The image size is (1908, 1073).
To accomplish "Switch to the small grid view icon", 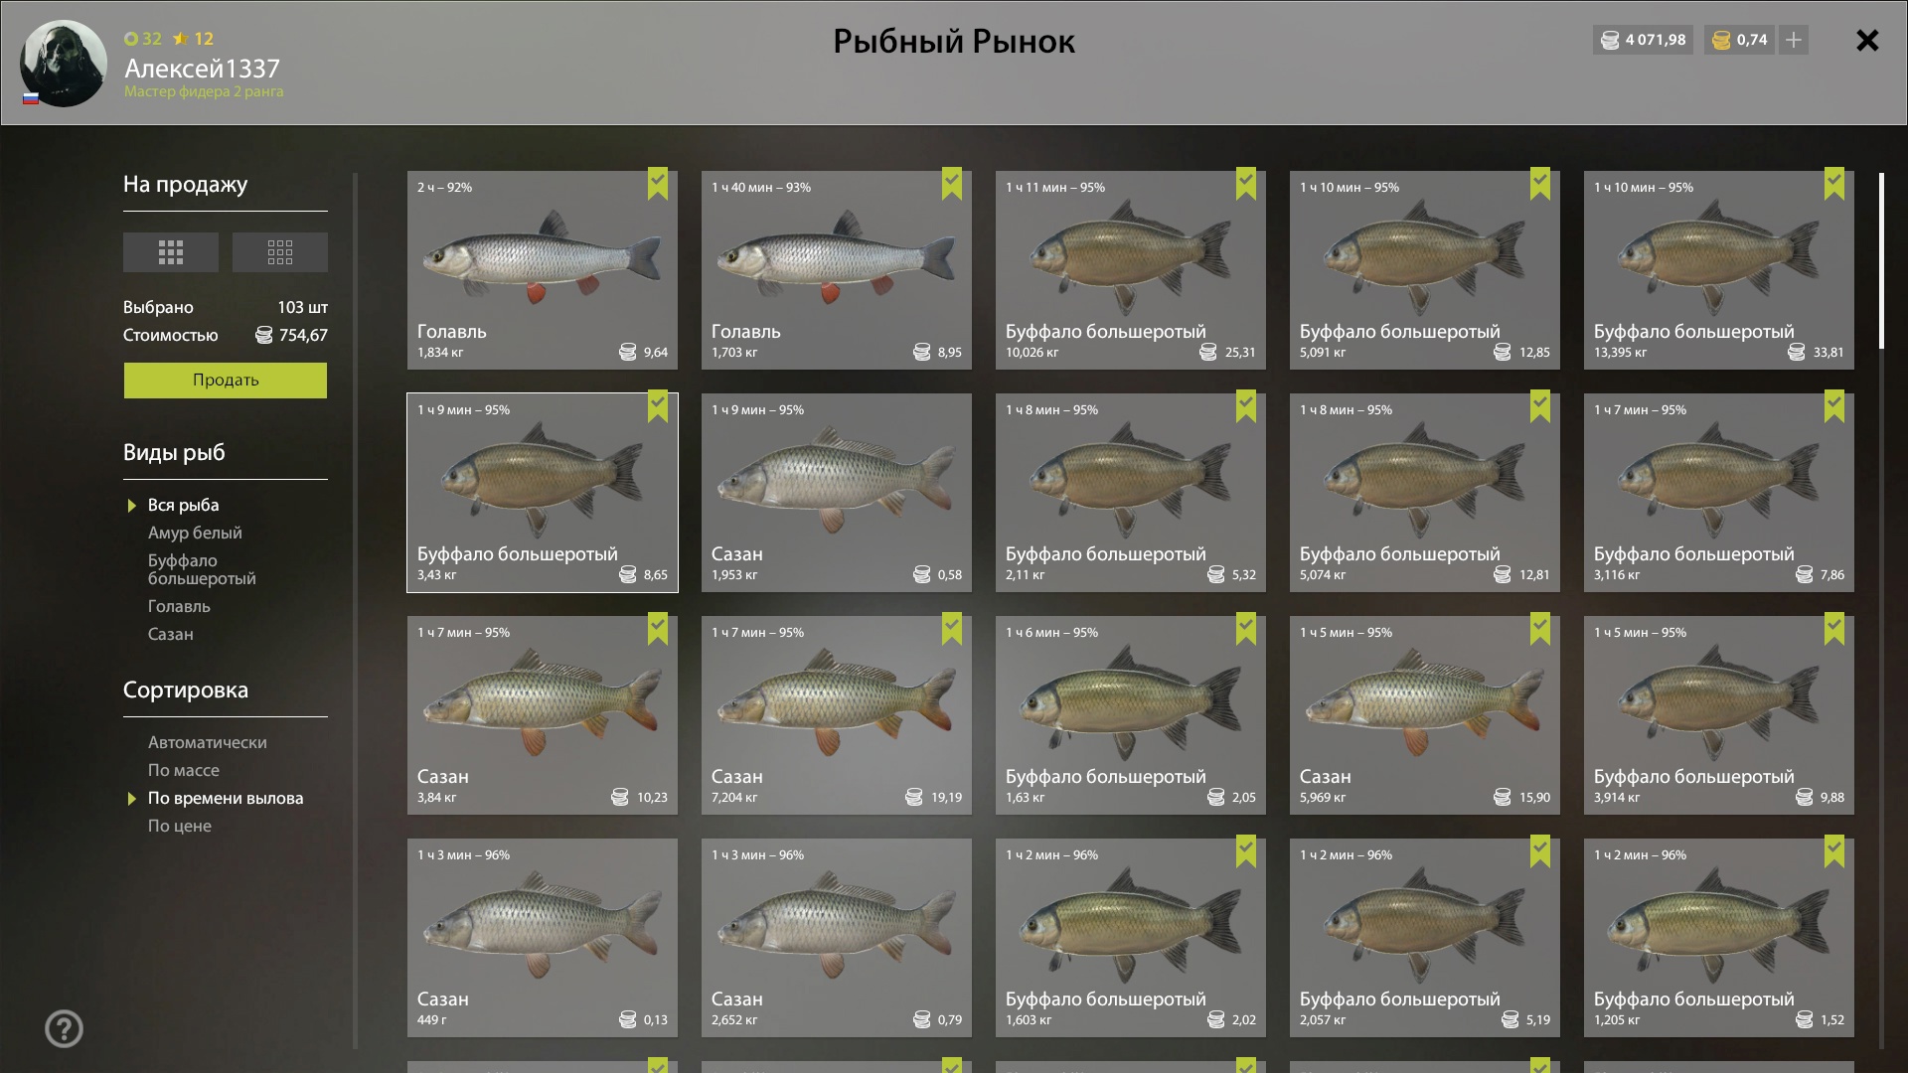I will [x=280, y=252].
